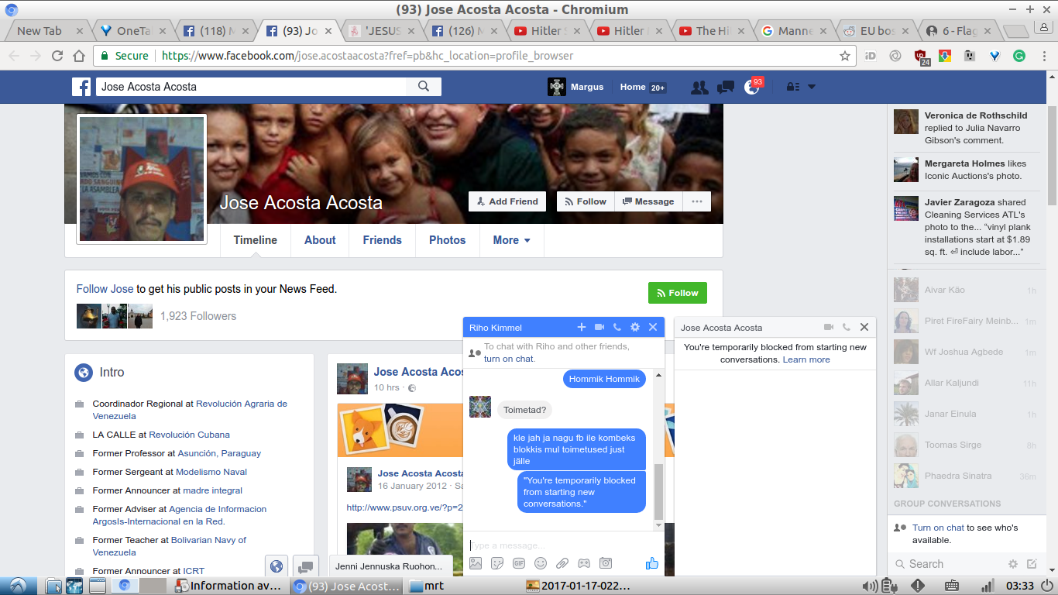The height and width of the screenshot is (595, 1058).
Task: Open the messages icon in top bar
Action: (x=725, y=88)
